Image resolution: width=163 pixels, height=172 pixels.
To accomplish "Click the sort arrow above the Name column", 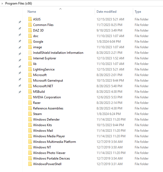I will (x=60, y=9).
